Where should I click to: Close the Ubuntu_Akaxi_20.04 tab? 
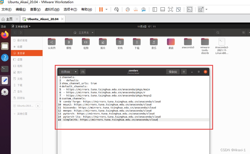coord(62,19)
